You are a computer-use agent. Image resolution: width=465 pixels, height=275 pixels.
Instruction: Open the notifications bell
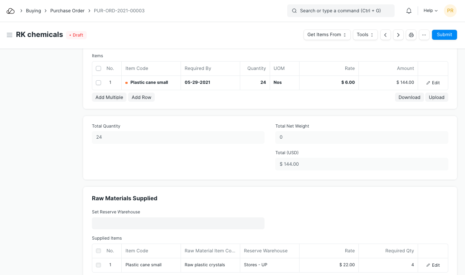[x=409, y=11]
